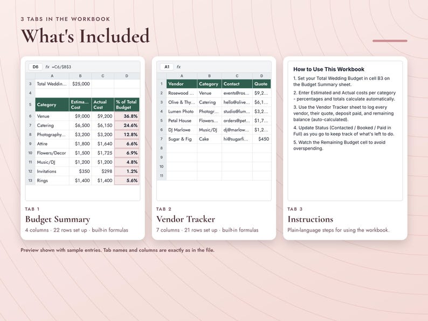
Task: Click the fx icon in Budget Summary preview
Action: coord(47,67)
